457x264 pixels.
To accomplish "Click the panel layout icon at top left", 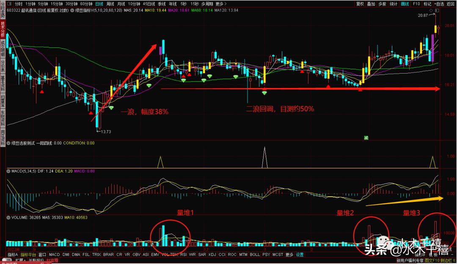I will coord(9,4).
